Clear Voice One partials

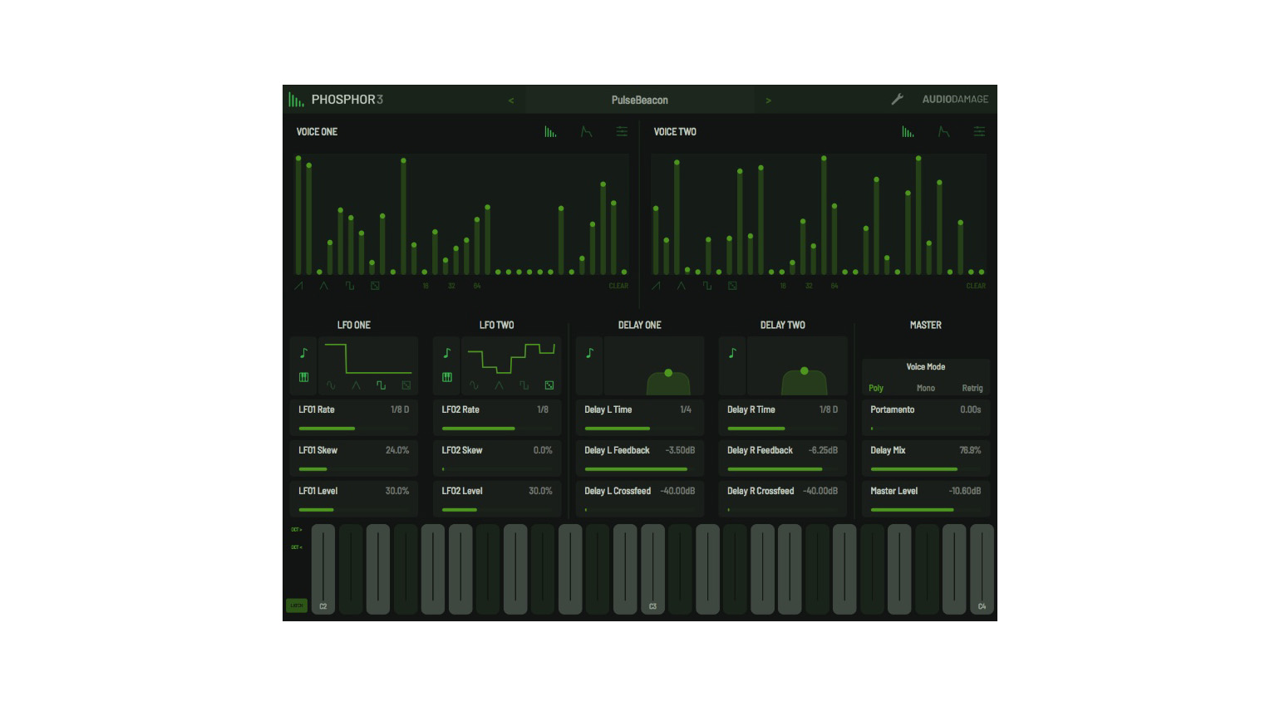[618, 286]
